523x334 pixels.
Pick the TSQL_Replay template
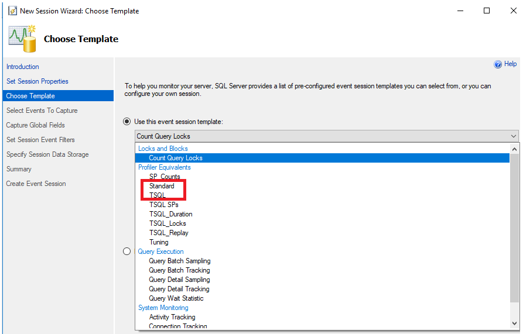[x=169, y=233]
